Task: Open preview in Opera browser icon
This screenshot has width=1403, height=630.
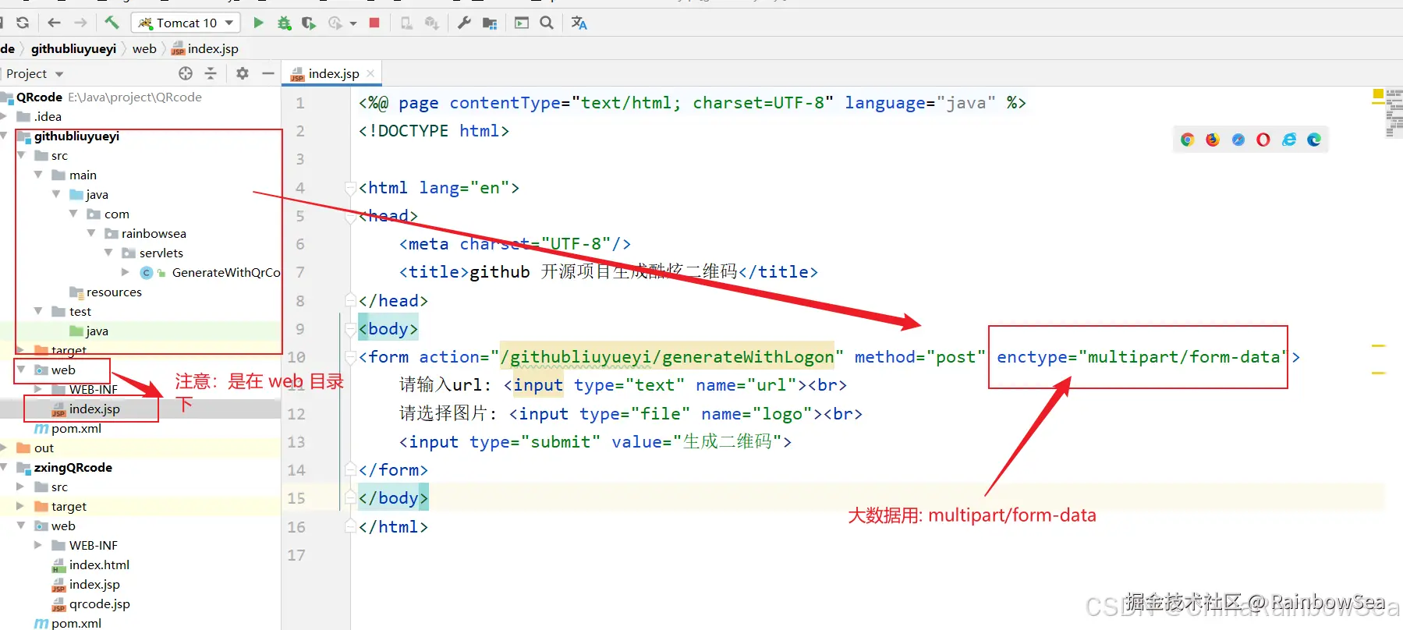Action: coord(1263,140)
